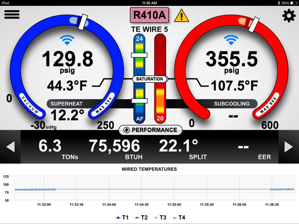This screenshot has width=299, height=224.
Task: Go to previous performance panel with left arrow
Action: click(10, 147)
